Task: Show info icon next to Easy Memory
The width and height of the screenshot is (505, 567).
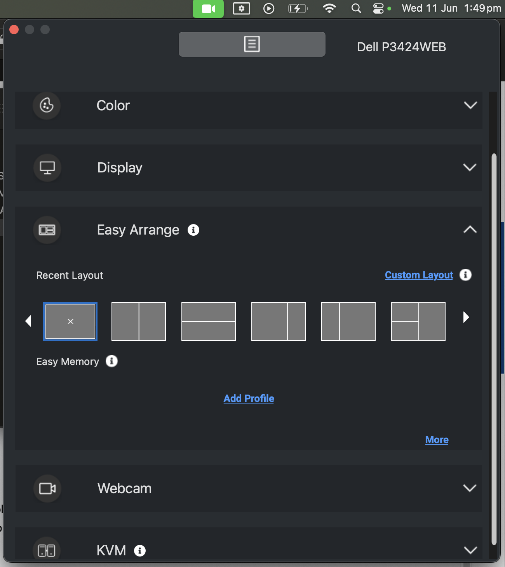Action: click(112, 361)
